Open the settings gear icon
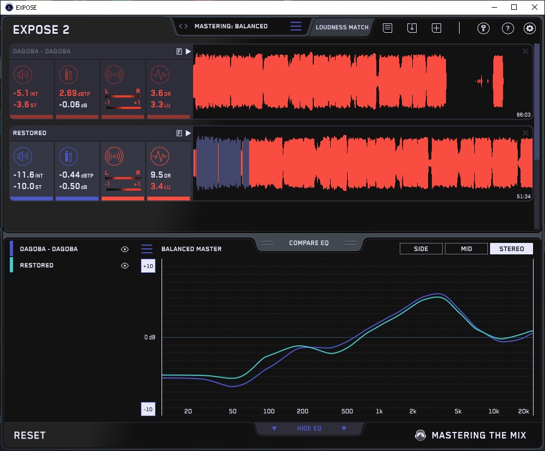The width and height of the screenshot is (545, 451). [x=530, y=28]
